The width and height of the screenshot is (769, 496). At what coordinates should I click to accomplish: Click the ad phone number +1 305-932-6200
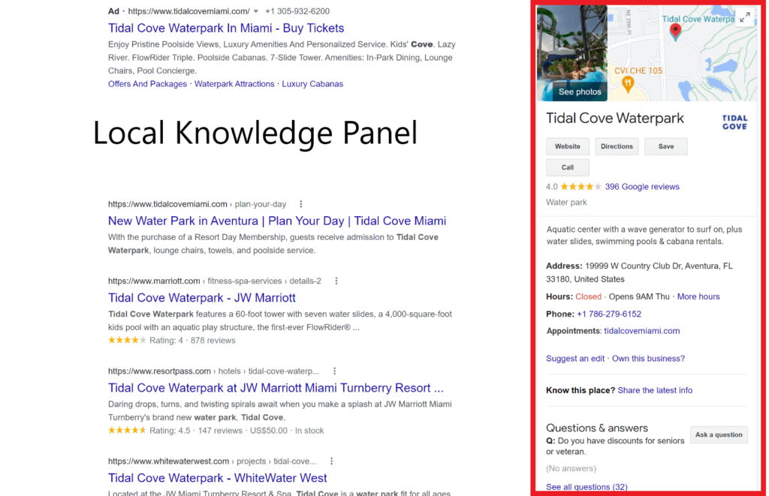click(297, 11)
